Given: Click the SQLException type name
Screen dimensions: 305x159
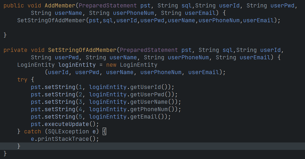Looking at the screenshot, I should pyautogui.click(x=68, y=132).
